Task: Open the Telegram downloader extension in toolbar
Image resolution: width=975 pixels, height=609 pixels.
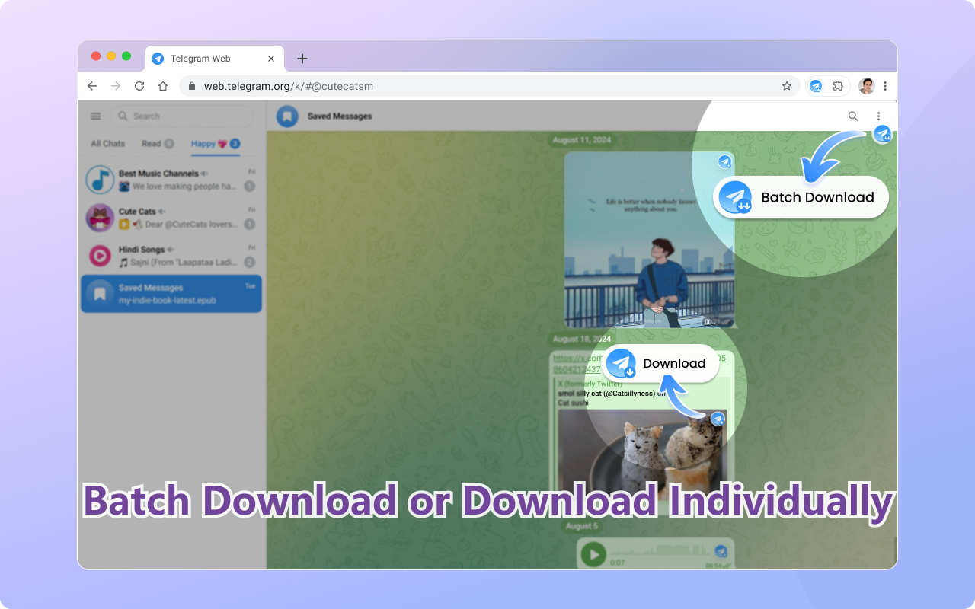Action: (x=816, y=86)
